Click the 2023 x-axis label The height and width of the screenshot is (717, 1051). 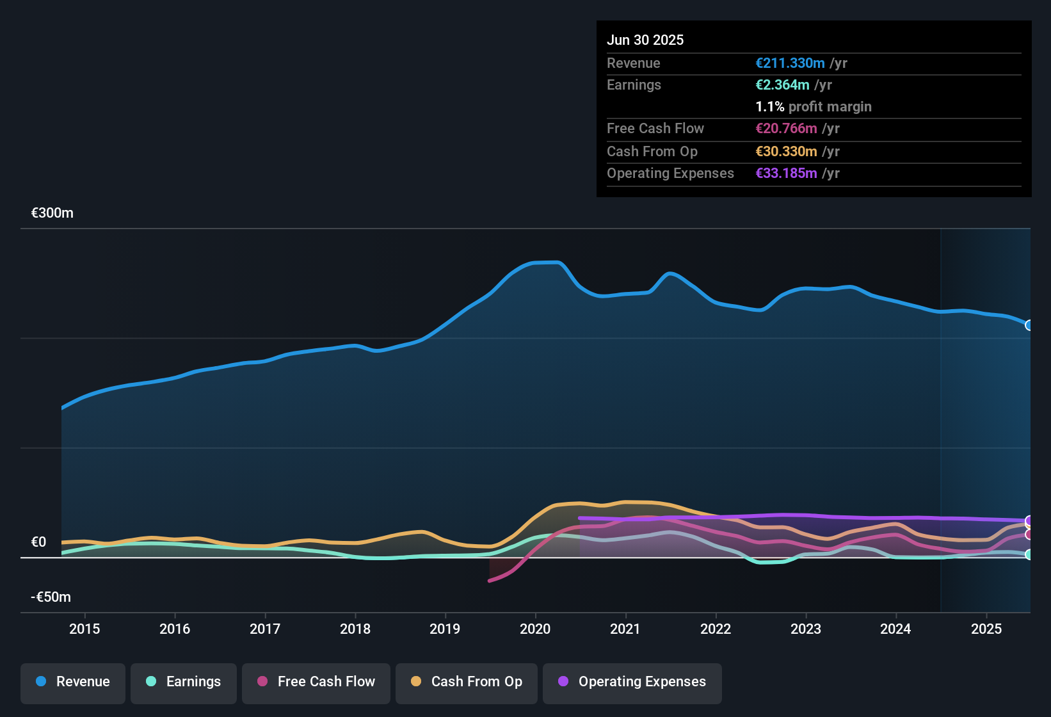(806, 629)
